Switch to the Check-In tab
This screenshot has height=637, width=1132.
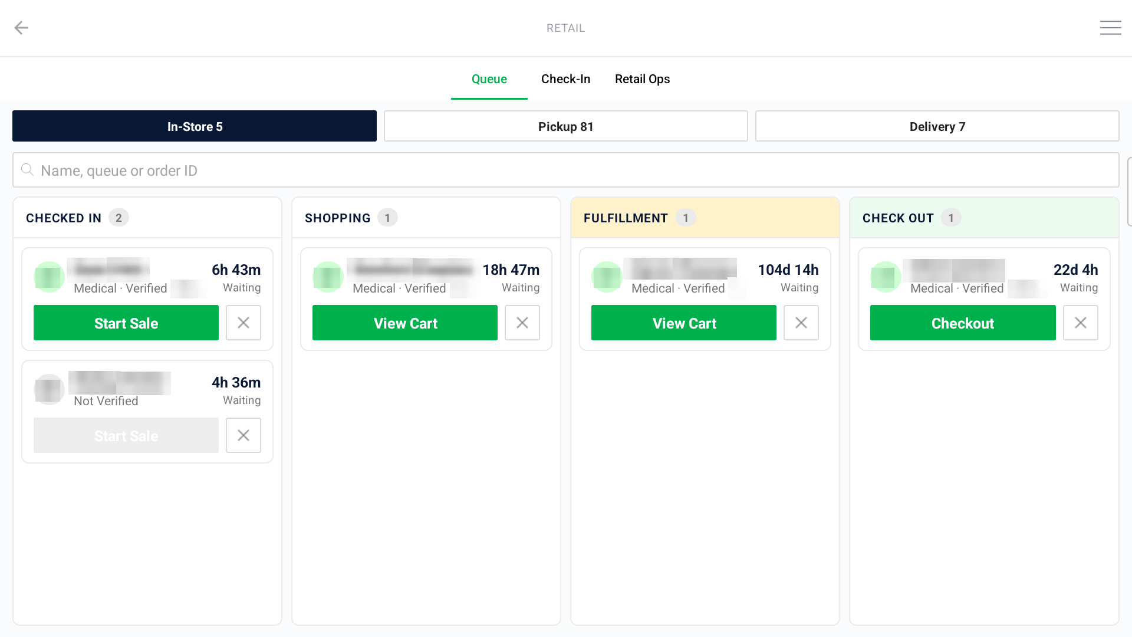[566, 79]
